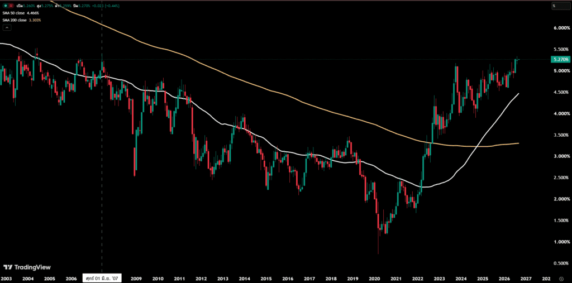
Task: Select the SMA 50 close indicator legend
Action: [14, 13]
